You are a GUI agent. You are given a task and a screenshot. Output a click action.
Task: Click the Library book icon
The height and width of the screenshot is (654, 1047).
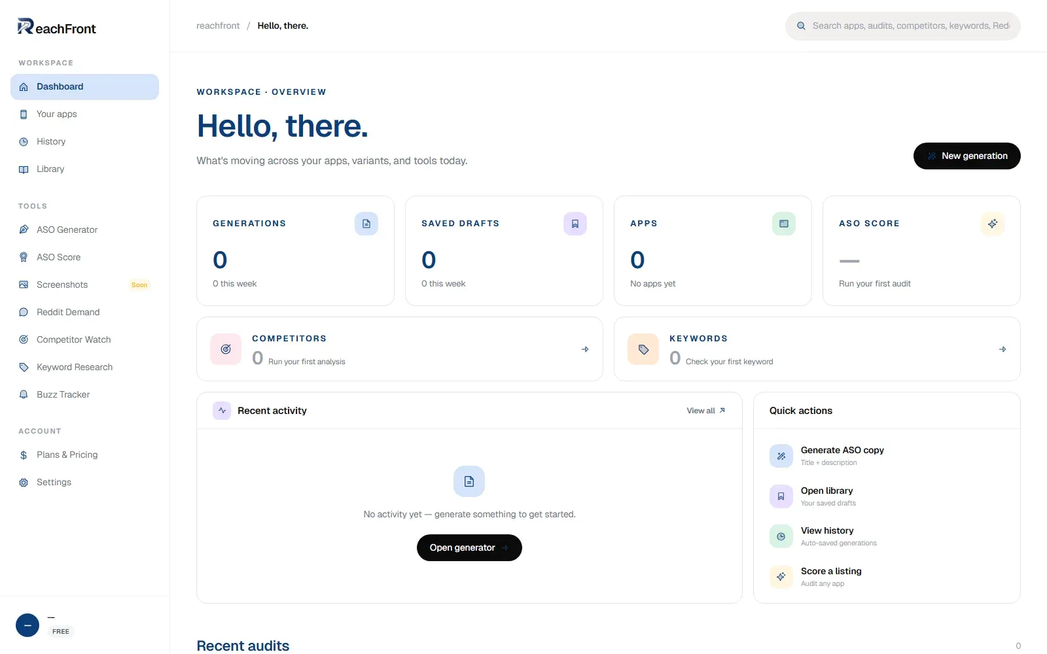coord(24,169)
